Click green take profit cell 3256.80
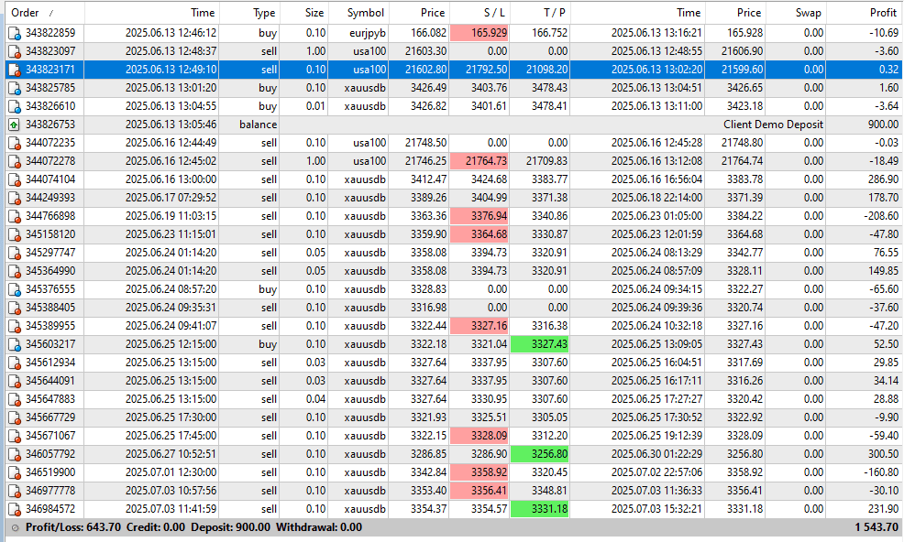 click(x=540, y=454)
